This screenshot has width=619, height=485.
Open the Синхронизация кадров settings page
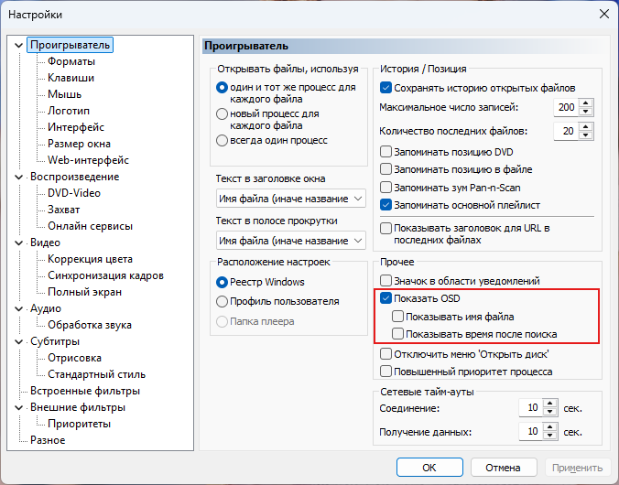click(105, 275)
